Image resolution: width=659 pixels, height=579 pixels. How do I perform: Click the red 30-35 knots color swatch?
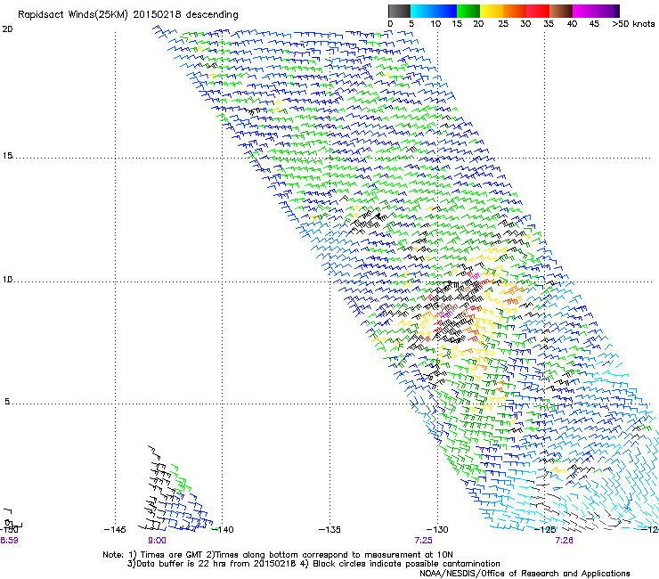point(538,11)
